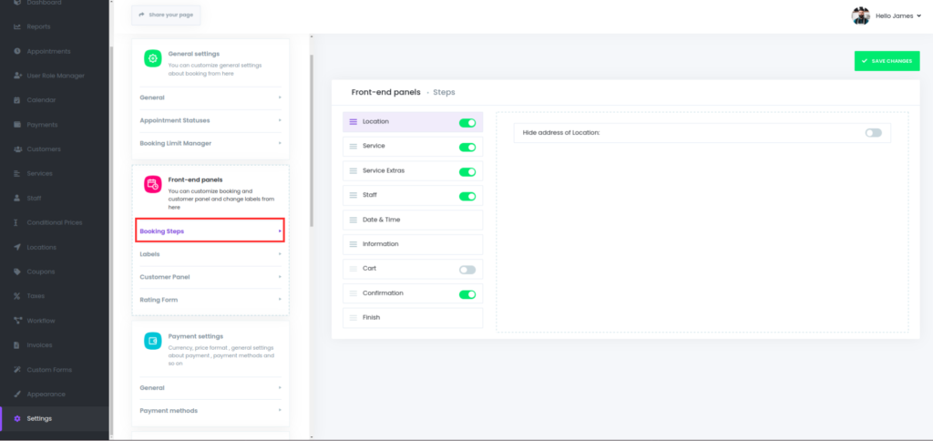Click the Share your page button

point(166,15)
